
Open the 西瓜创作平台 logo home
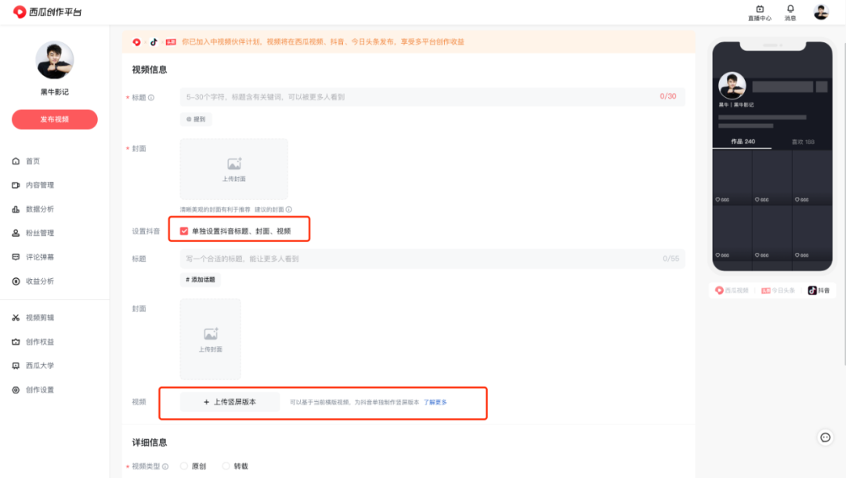point(48,12)
